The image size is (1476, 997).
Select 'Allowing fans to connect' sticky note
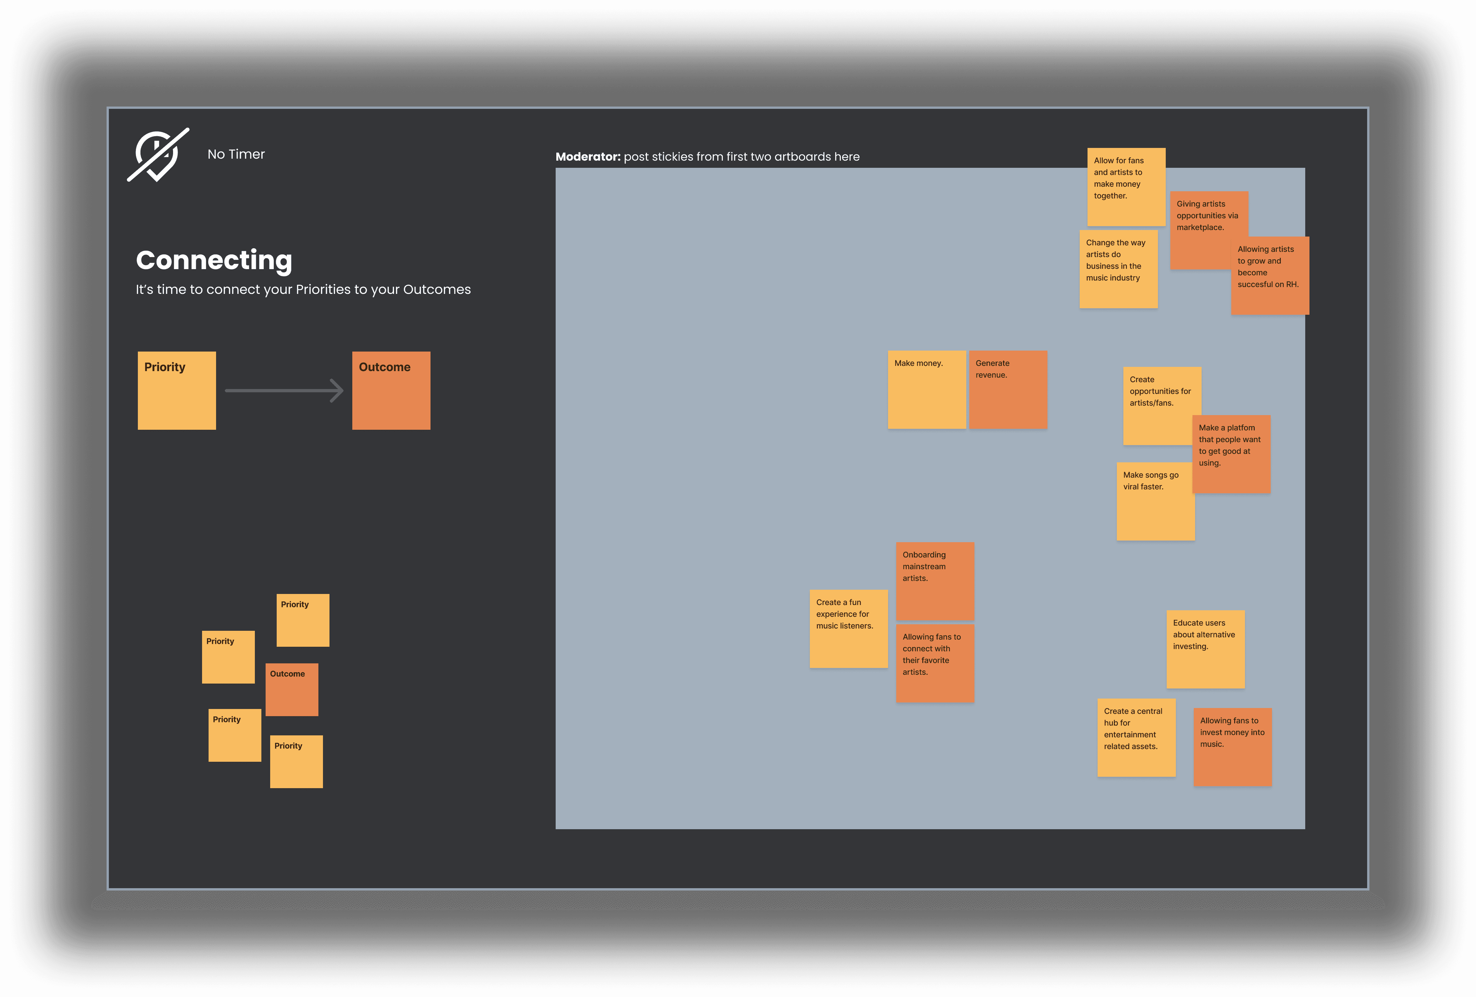point(935,664)
